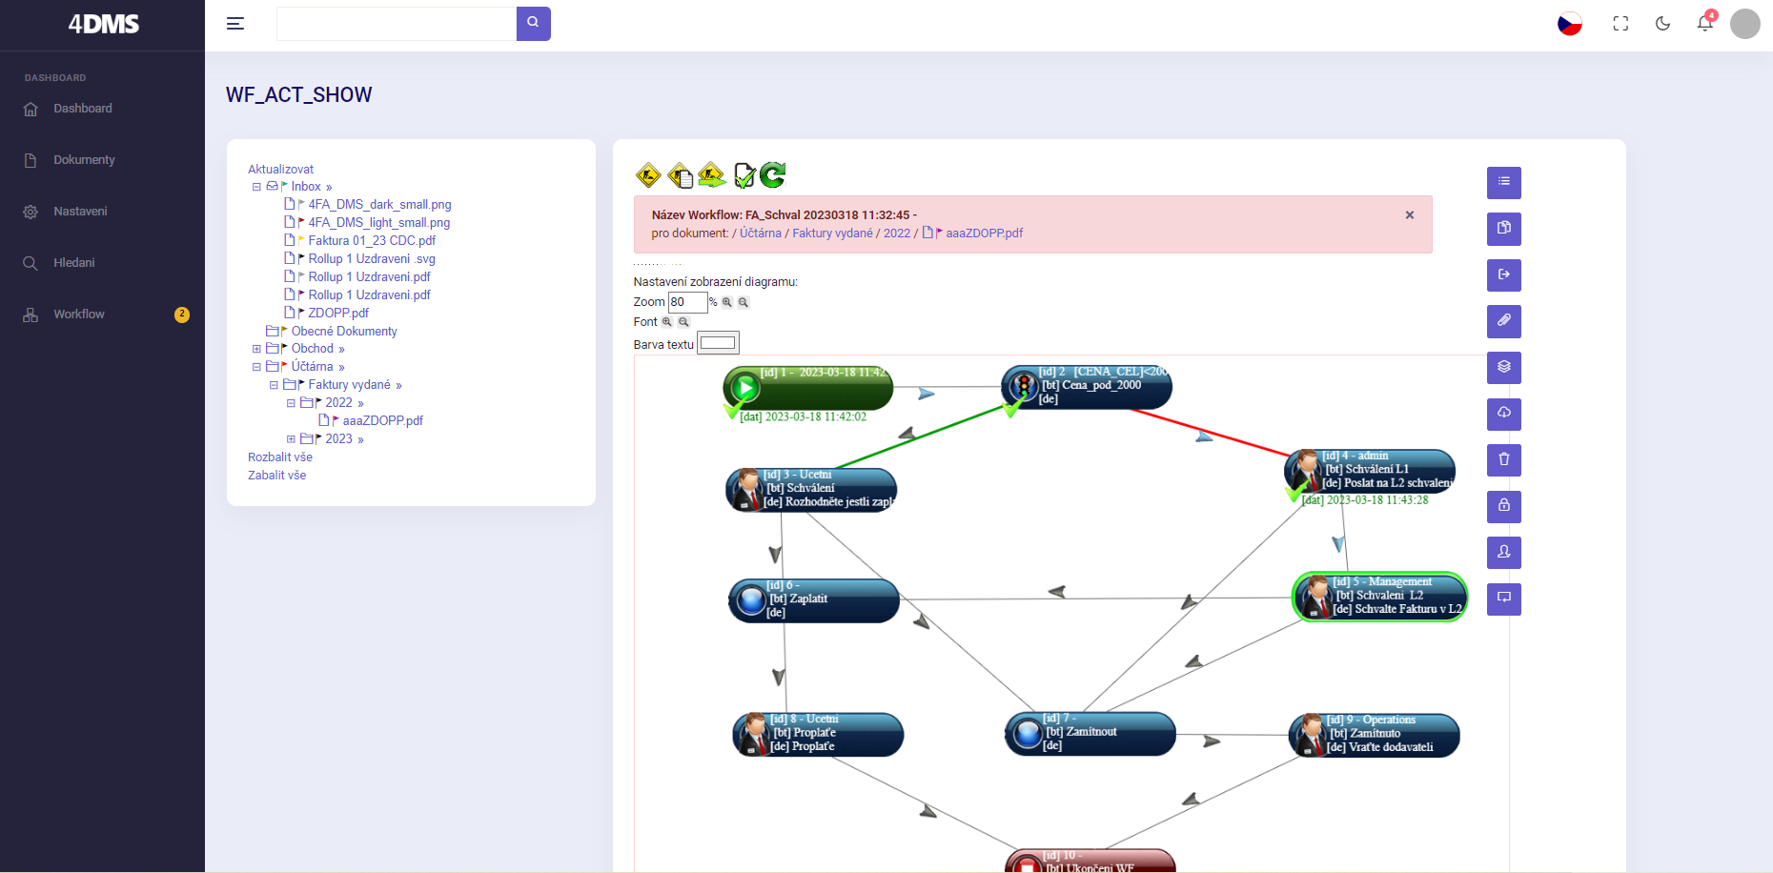This screenshot has height=873, width=1773.
Task: Click the trash delete button
Action: pos(1503,460)
